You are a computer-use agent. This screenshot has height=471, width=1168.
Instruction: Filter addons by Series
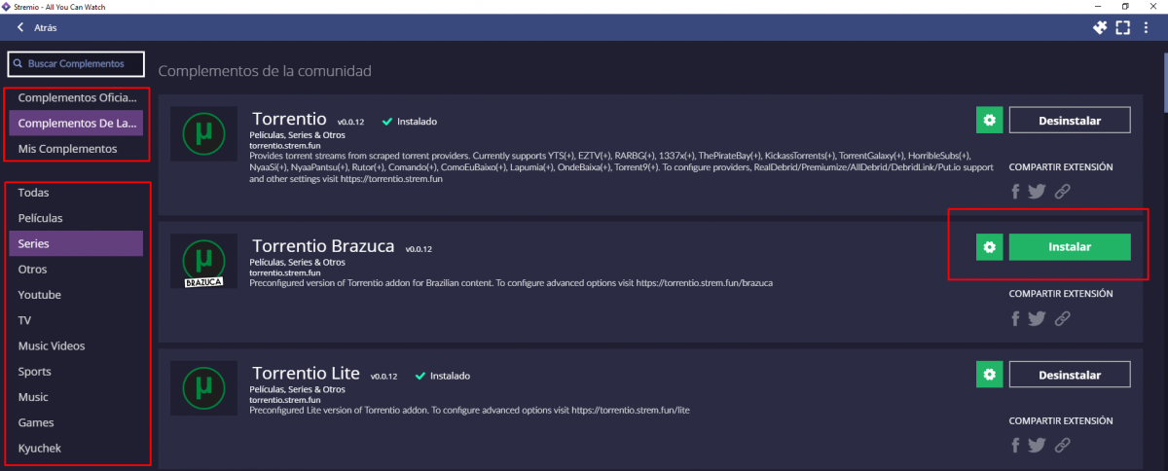point(76,243)
